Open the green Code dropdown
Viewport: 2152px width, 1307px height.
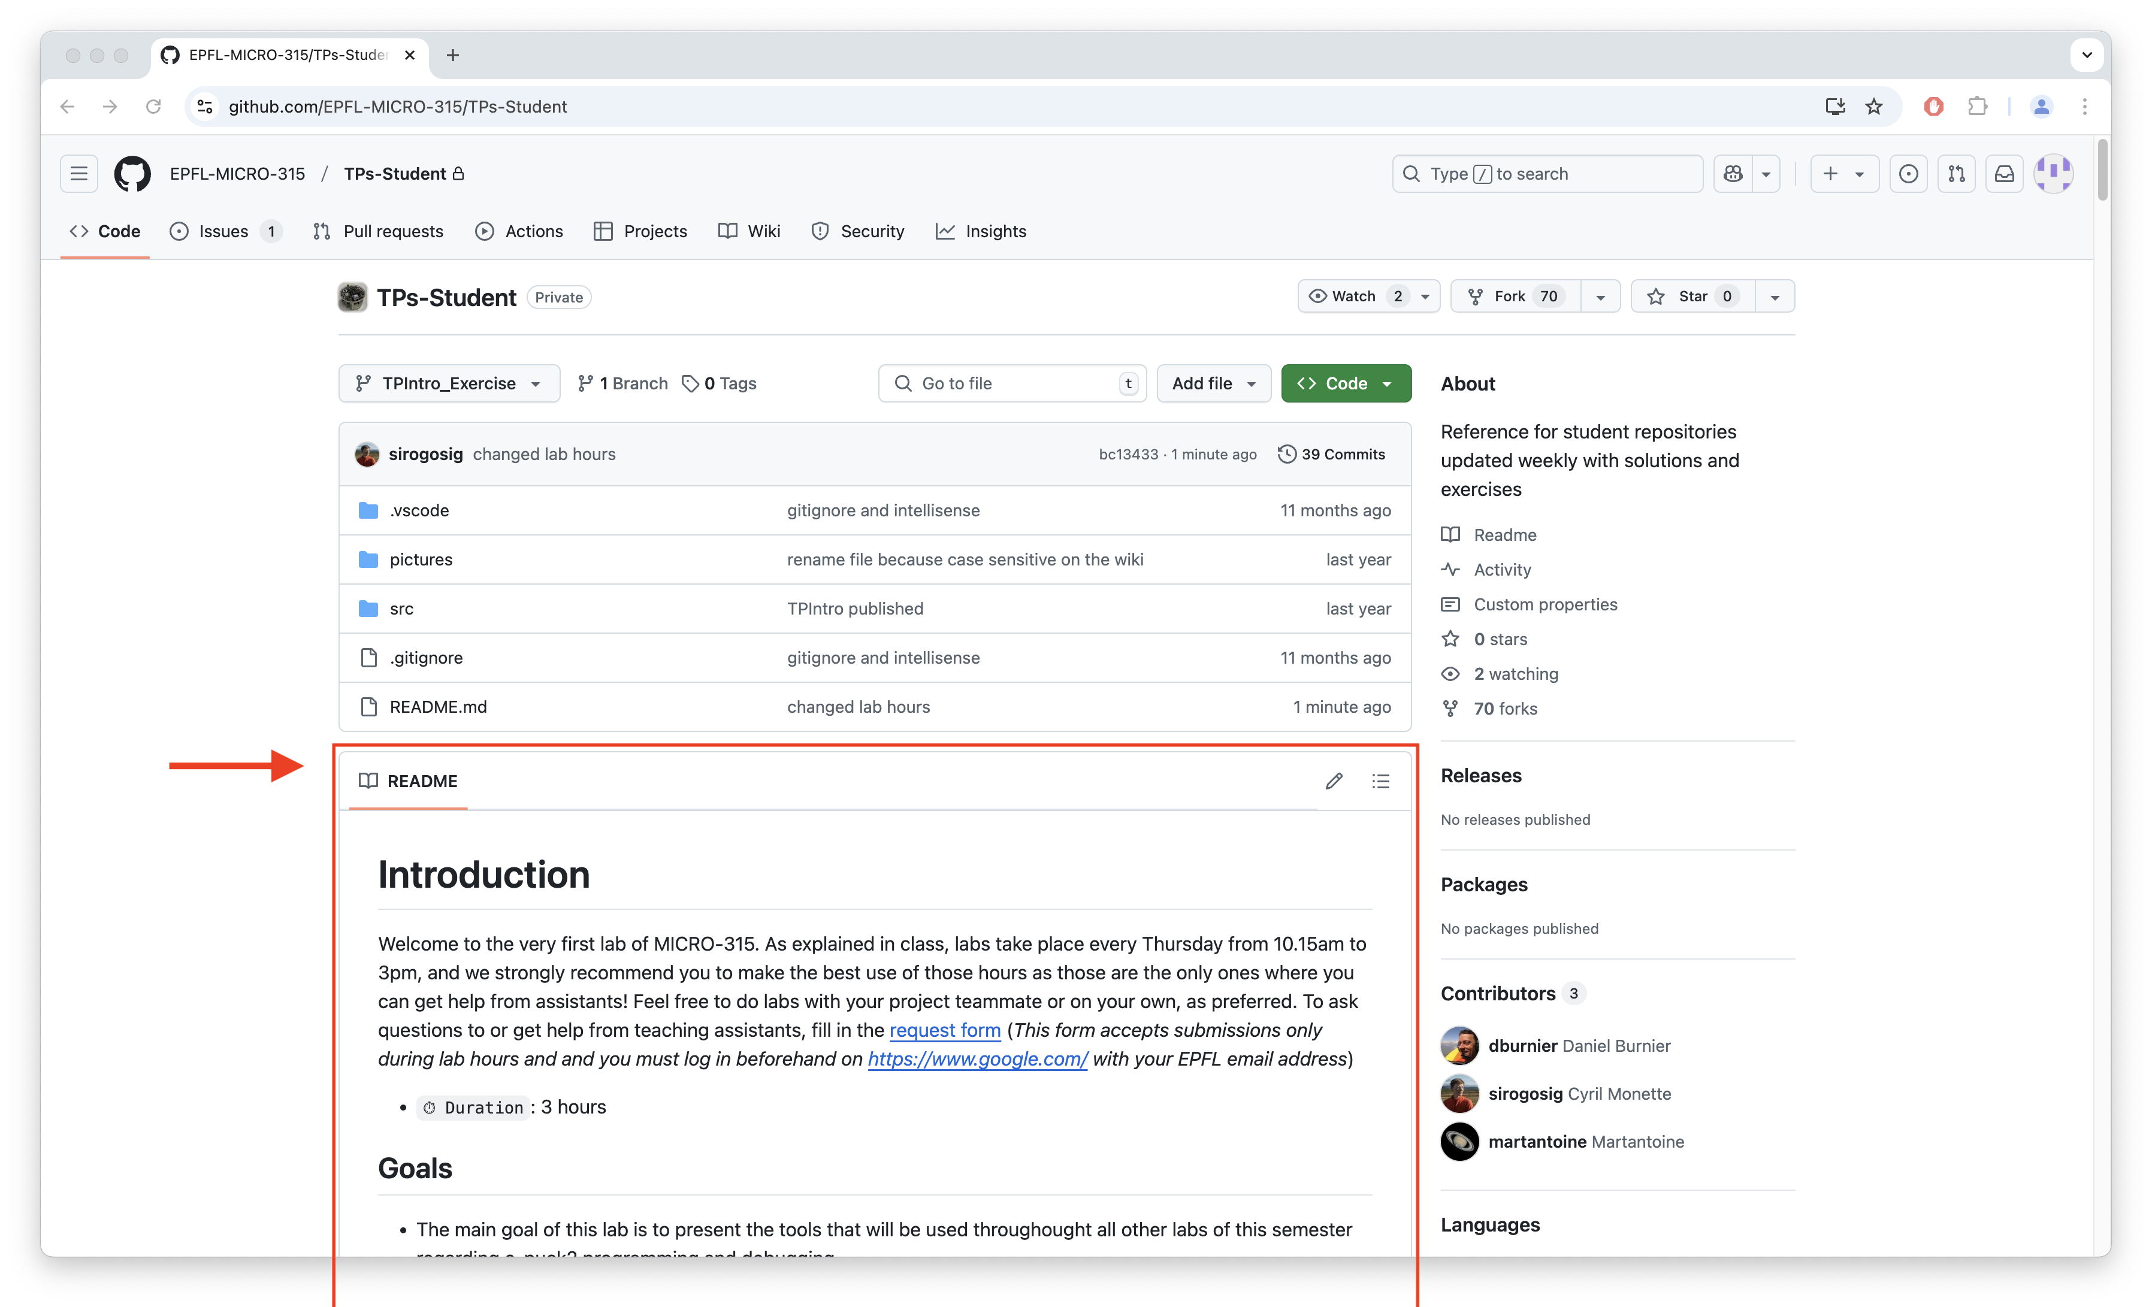(1345, 383)
